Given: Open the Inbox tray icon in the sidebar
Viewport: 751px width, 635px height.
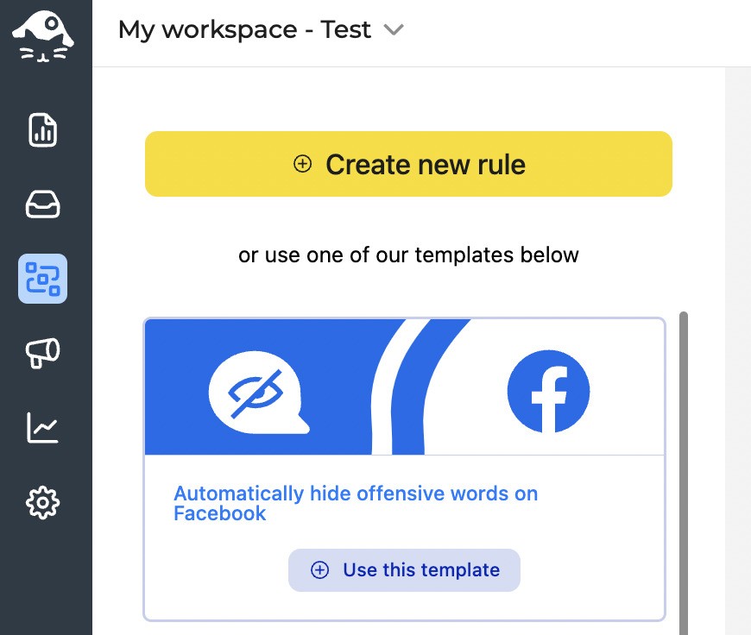Looking at the screenshot, I should pyautogui.click(x=42, y=204).
